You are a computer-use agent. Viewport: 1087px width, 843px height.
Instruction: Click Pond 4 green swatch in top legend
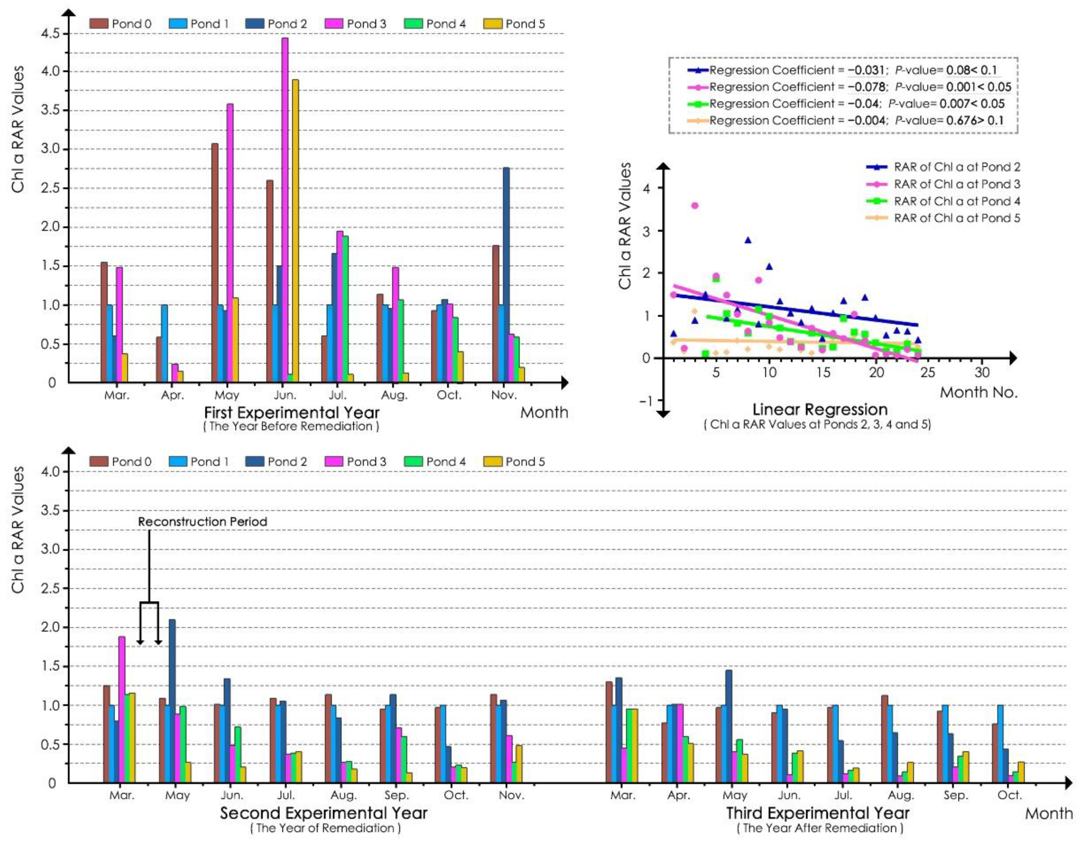point(414,24)
